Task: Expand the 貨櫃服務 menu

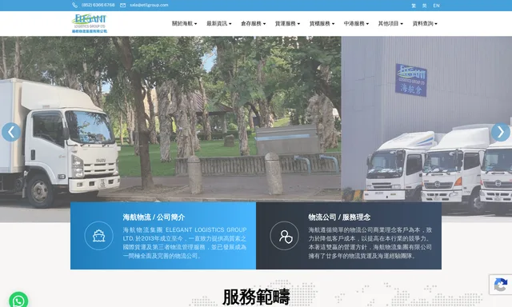Action: click(322, 23)
